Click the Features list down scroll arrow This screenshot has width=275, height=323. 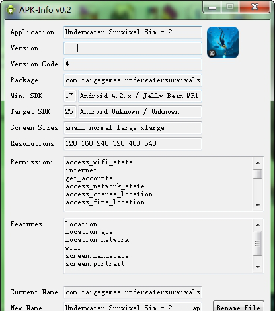pyautogui.click(x=258, y=267)
